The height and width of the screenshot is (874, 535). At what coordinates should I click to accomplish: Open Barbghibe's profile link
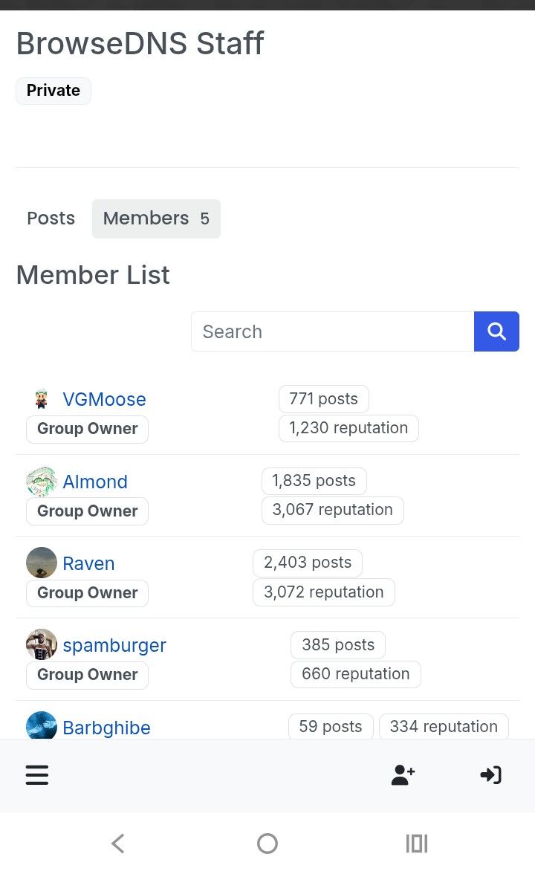pos(106,728)
